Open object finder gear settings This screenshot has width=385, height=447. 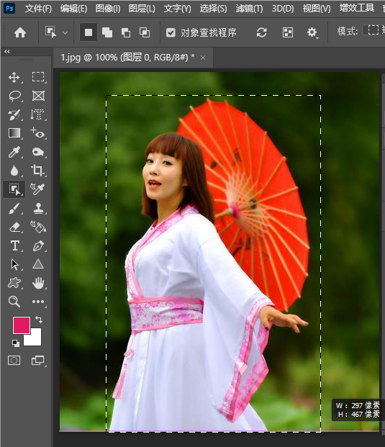(312, 32)
